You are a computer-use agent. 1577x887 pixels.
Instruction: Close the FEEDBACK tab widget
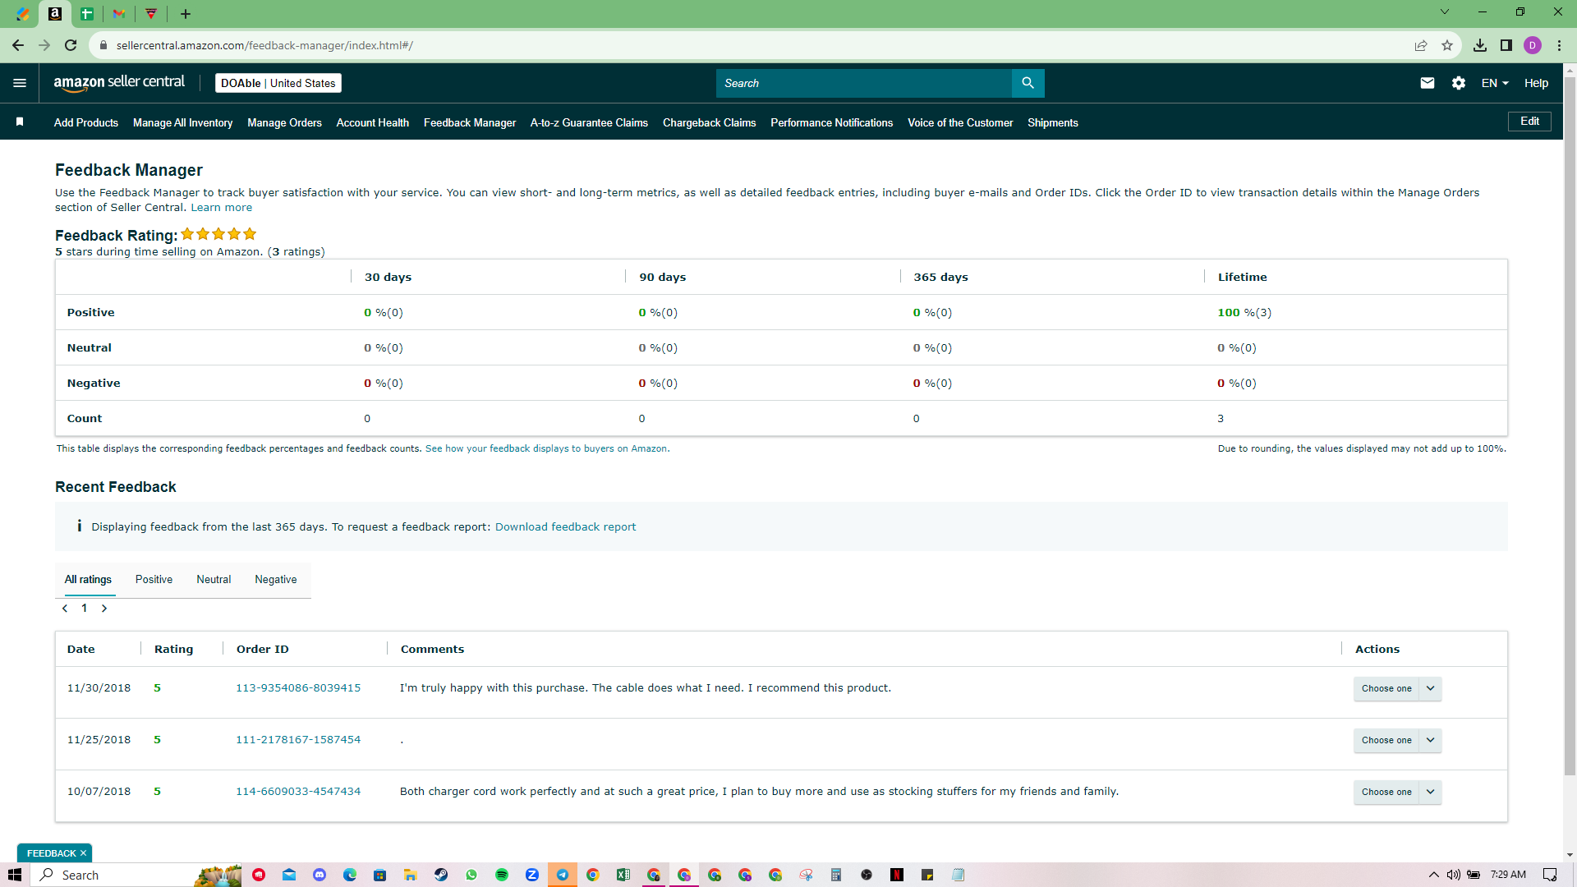[83, 853]
